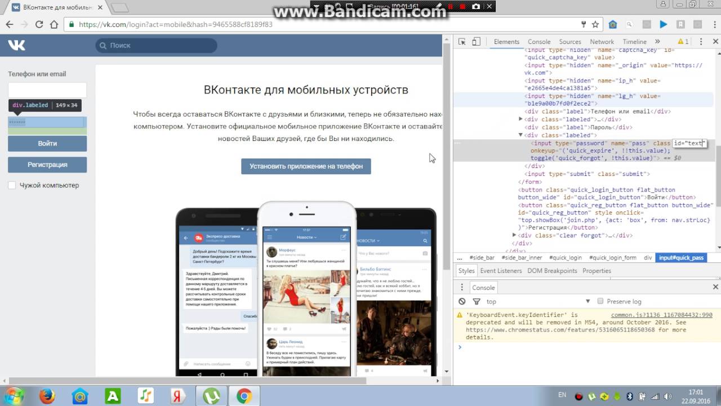Click the #side_bar_inner breadcrumb
Screen dimensions: 721x406
(x=522, y=258)
